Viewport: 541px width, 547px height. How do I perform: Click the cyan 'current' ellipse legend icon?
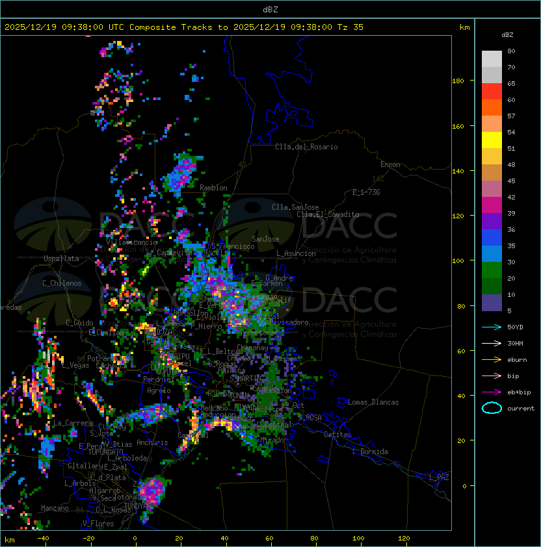pos(492,408)
